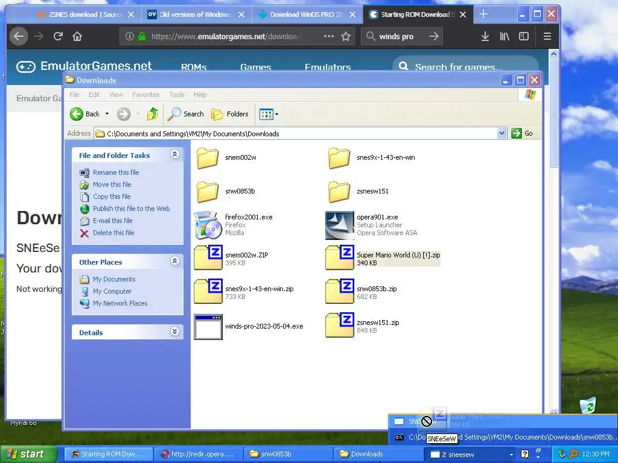Open a new browser tab
The height and width of the screenshot is (463, 618).
tap(483, 14)
